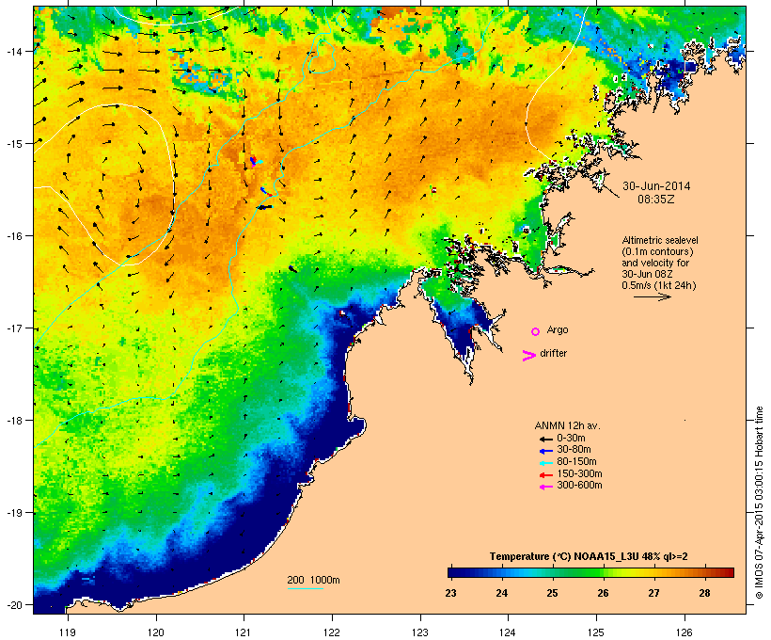The image size is (771, 640).
Task: Click the '0.5m/s (1kt 24h)' text
Action: click(659, 285)
